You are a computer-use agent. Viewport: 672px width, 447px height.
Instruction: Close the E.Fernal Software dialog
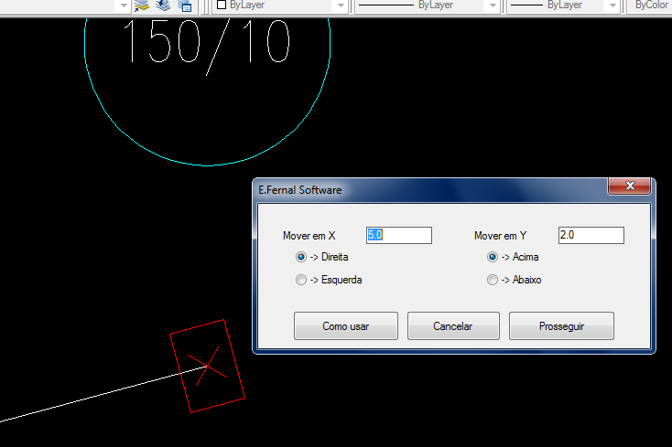point(630,186)
